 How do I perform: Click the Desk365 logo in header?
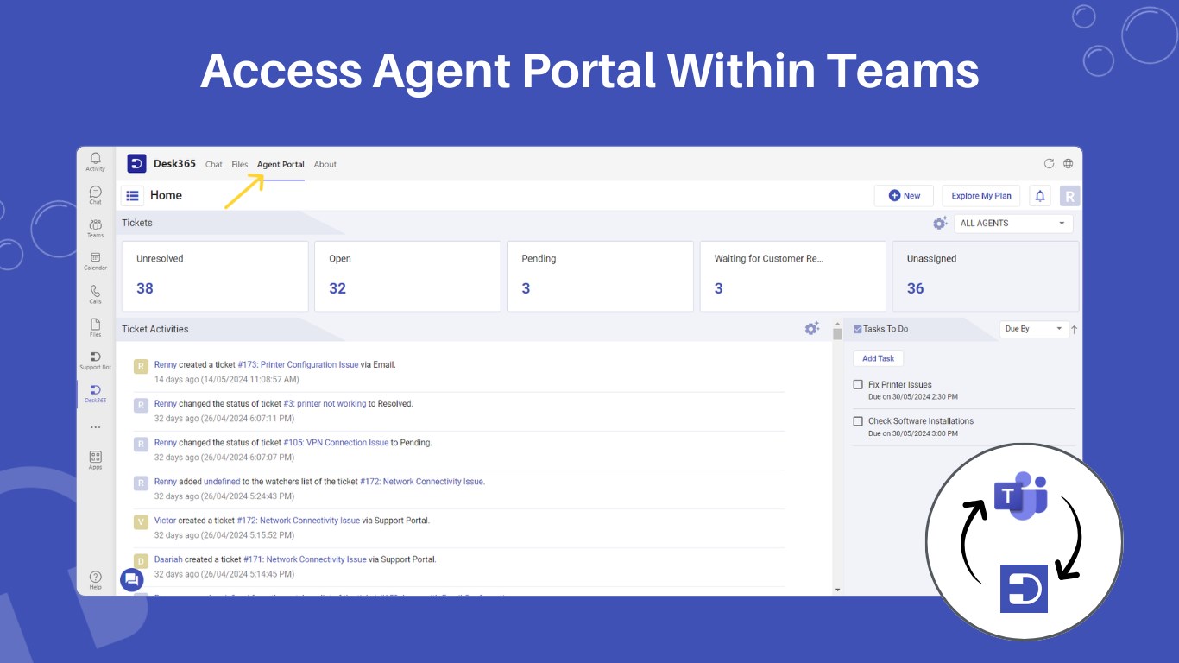(x=136, y=163)
